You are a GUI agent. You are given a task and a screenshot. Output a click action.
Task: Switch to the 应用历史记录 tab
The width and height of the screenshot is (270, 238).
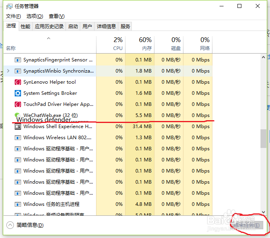click(x=49, y=27)
